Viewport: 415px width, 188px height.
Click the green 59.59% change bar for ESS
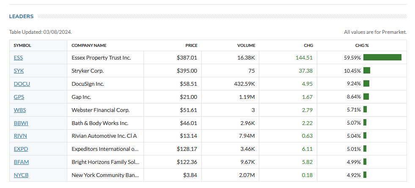click(x=382, y=57)
